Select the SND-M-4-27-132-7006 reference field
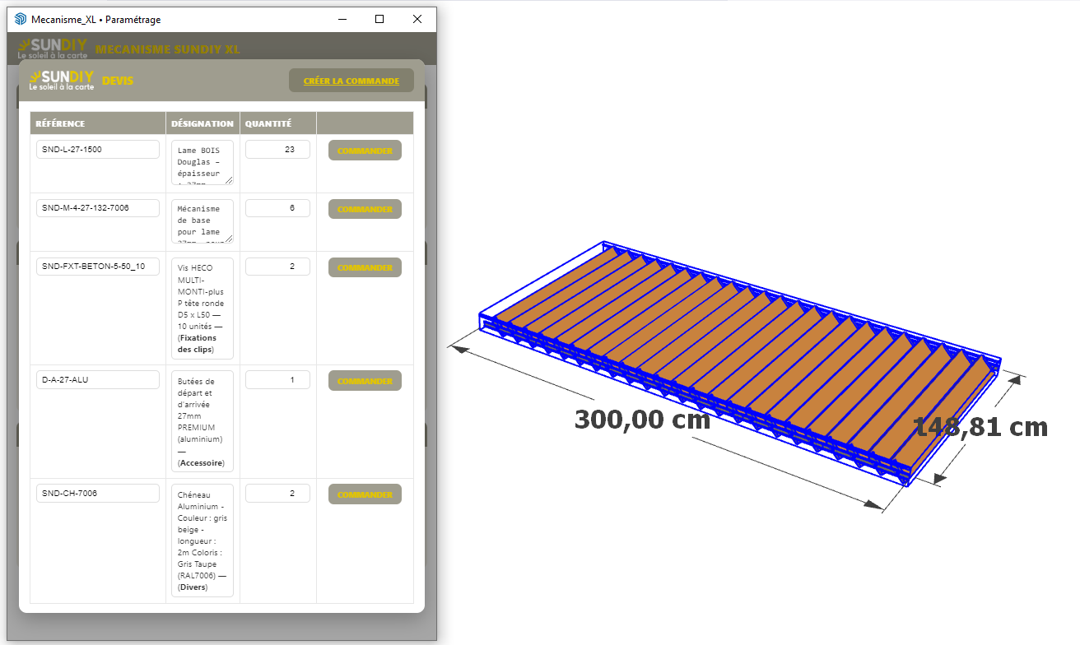 97,208
